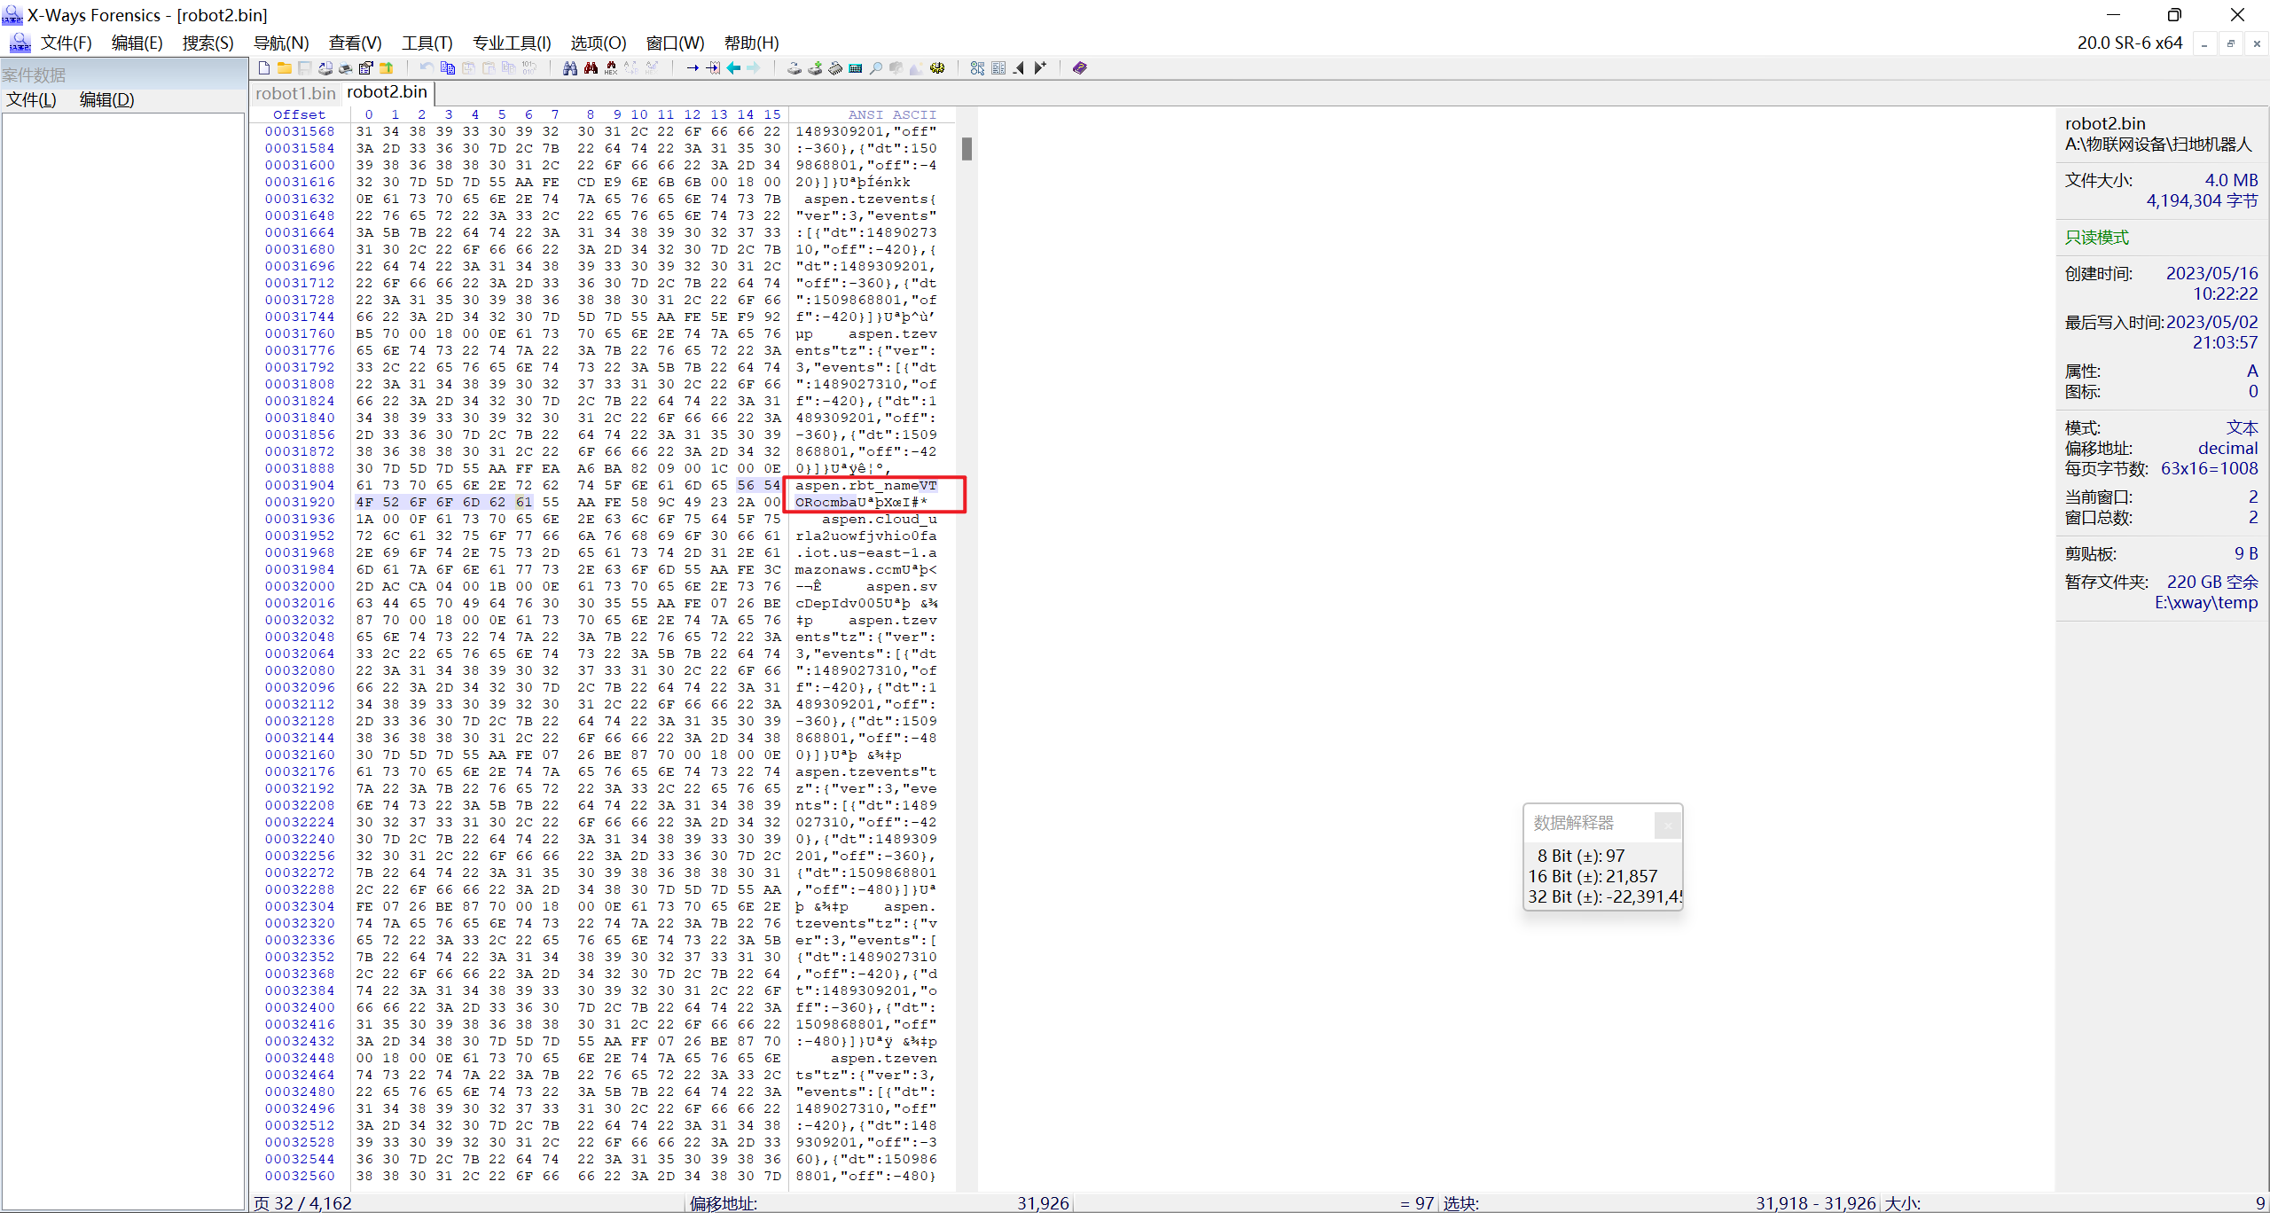The width and height of the screenshot is (2270, 1213).
Task: Click the Back cyan arrow icon
Action: point(733,68)
